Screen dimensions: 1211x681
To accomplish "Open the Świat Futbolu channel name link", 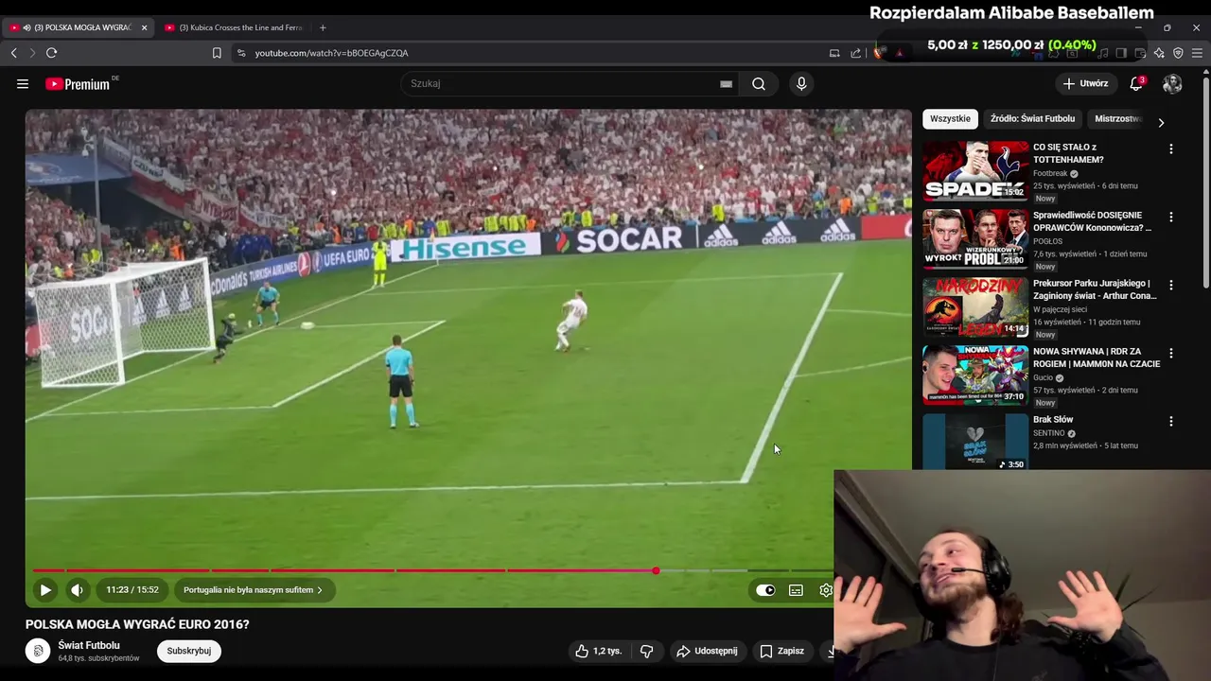I will (x=89, y=645).
